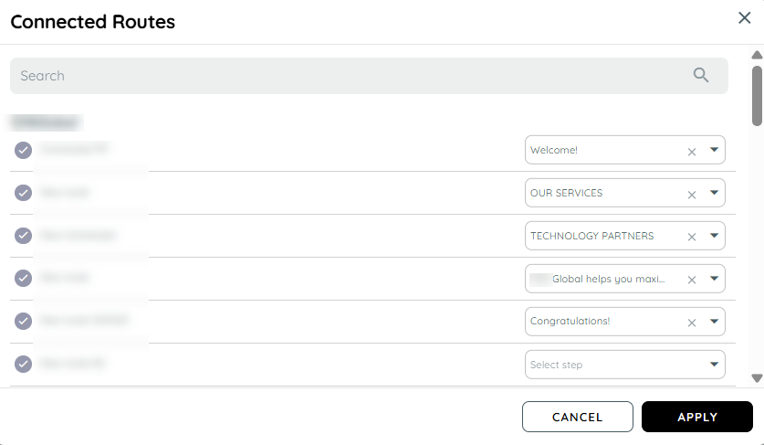Expand the TECHNOLOGY PARTNERS dropdown
The width and height of the screenshot is (764, 445).
point(714,236)
